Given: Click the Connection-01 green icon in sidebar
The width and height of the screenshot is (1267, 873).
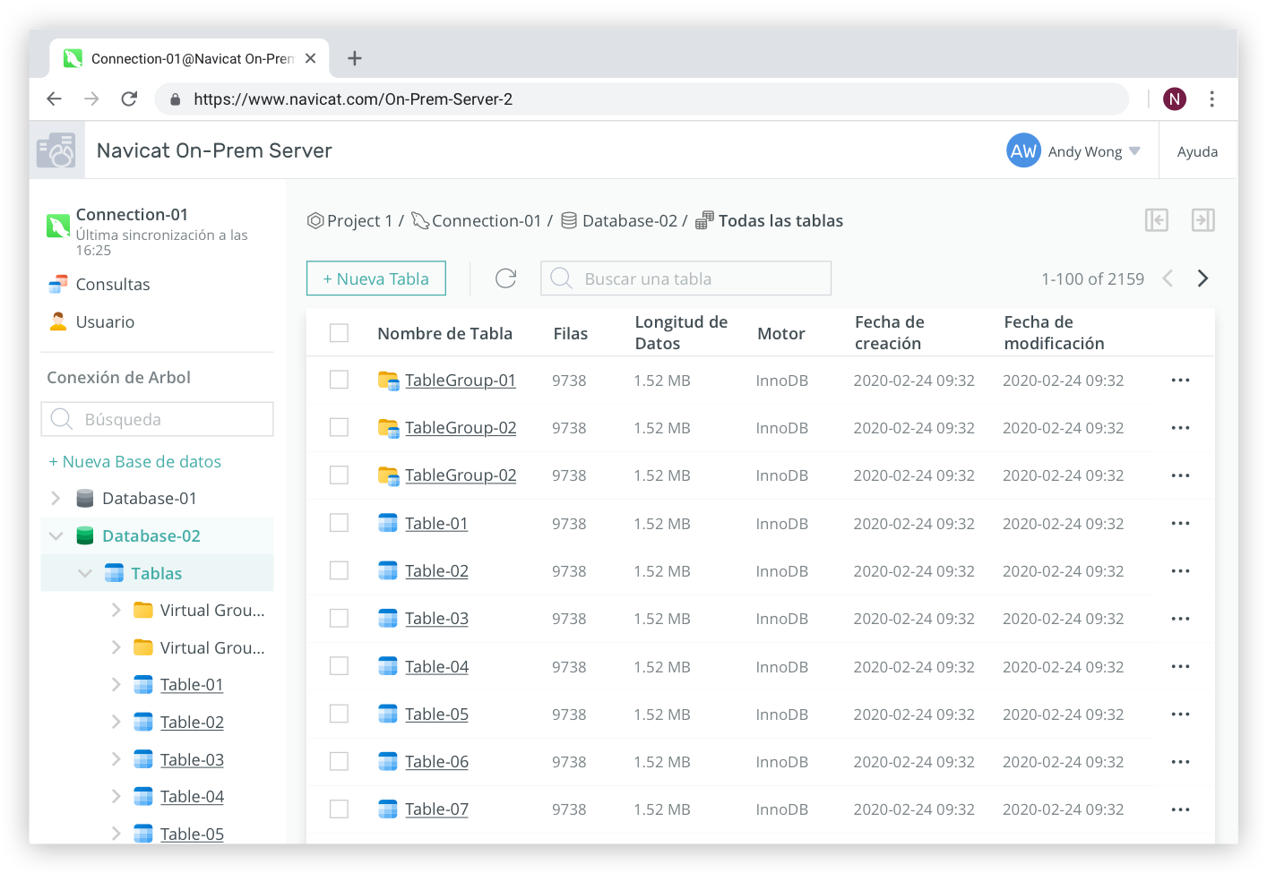Looking at the screenshot, I should click(x=58, y=227).
